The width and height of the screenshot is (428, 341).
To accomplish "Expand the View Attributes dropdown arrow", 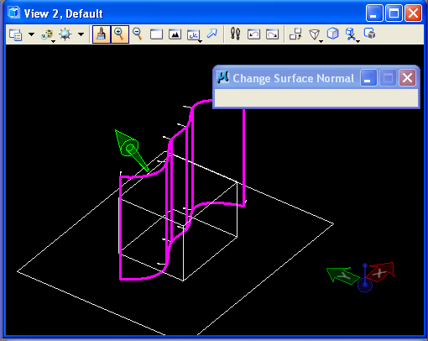I will click(x=31, y=34).
